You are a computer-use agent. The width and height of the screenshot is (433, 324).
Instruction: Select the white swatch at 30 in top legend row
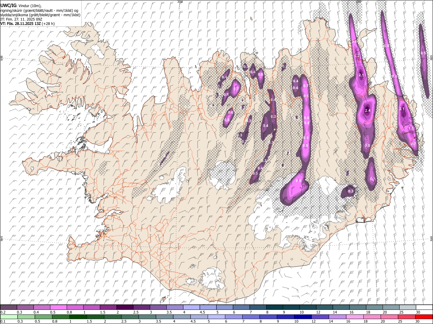click(424, 307)
